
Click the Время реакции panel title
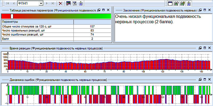pyautogui.click(x=56, y=48)
